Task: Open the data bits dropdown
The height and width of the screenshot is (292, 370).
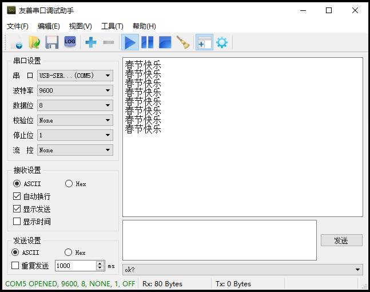Action: pos(75,105)
